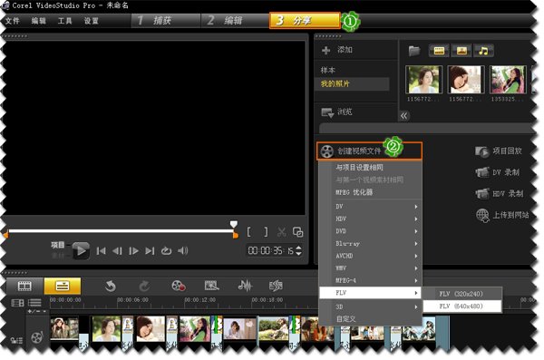Viewport: 544px width, 360px height.
Task: Switch to timeline view
Action: click(63, 286)
